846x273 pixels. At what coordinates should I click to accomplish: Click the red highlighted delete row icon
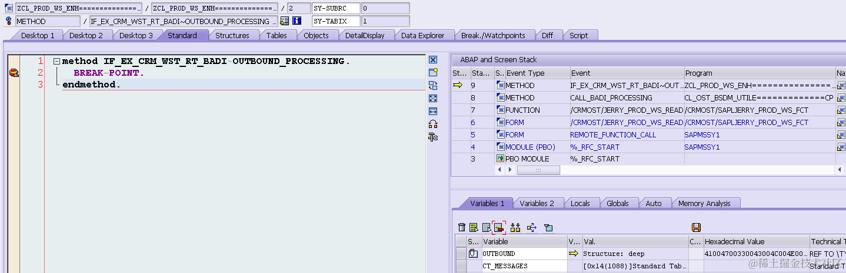pos(499,227)
